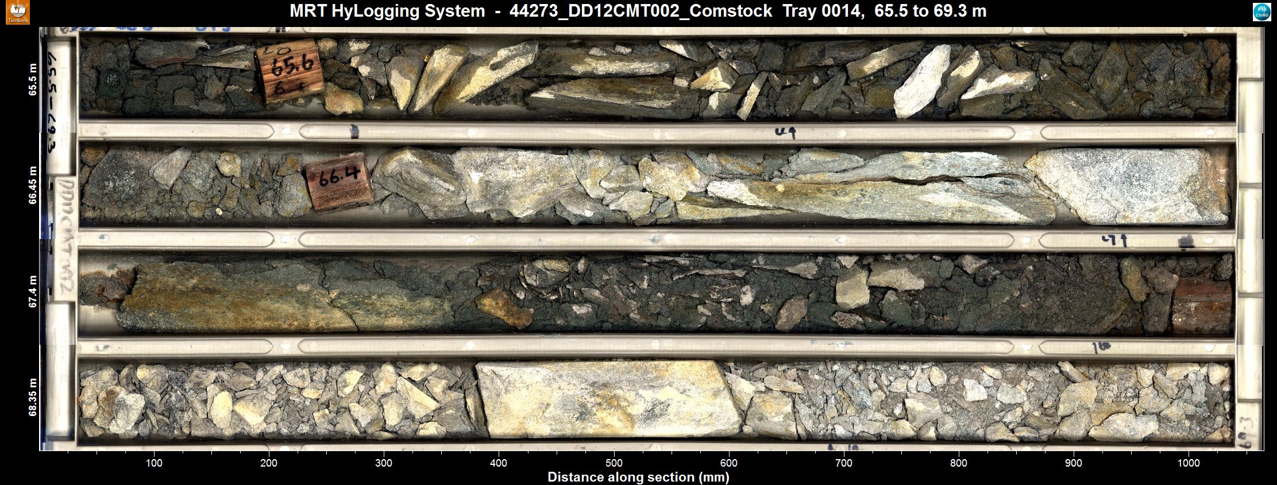Click the "Distance along section (mm)" axis label
1277x485 pixels.
(638, 478)
